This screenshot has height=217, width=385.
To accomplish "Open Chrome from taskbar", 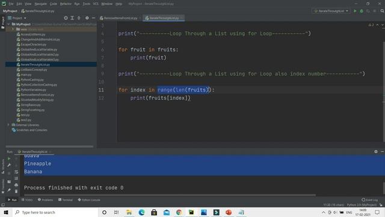I will pos(179,212).
